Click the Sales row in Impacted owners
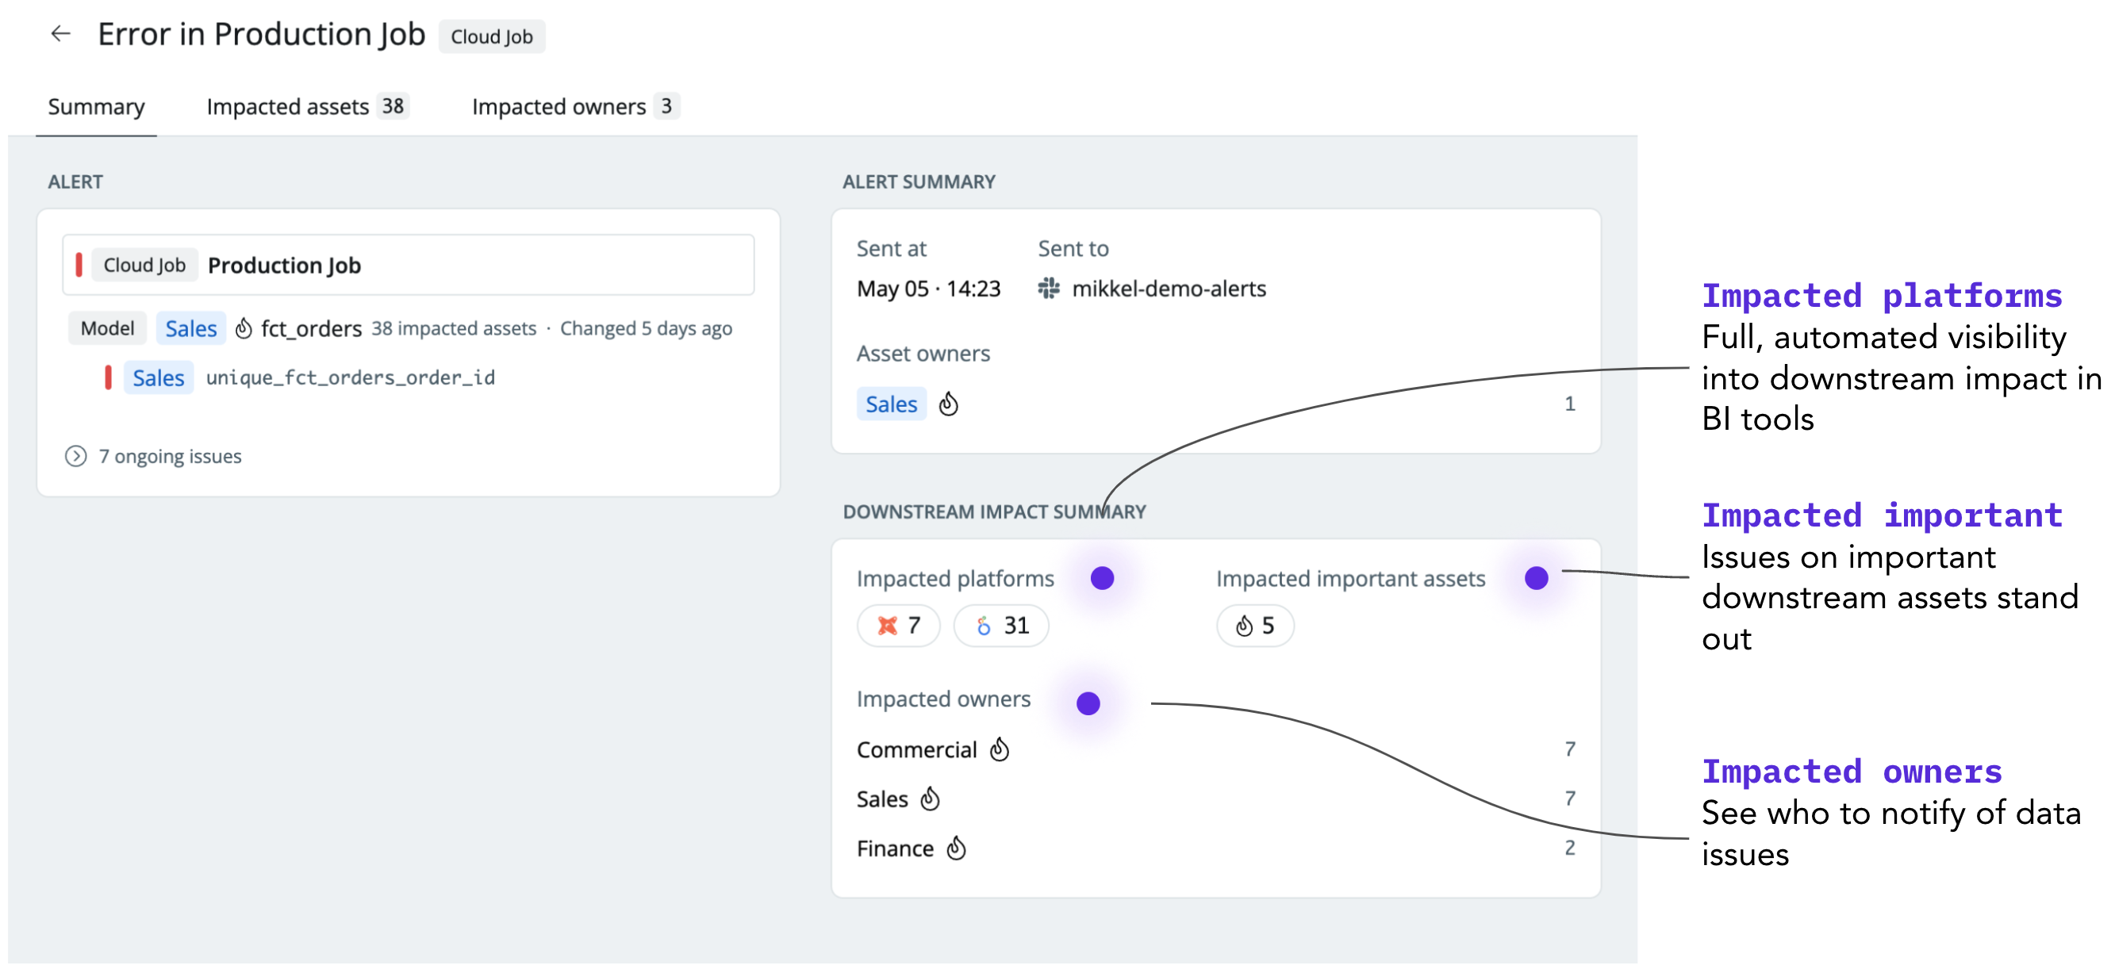Viewport: 2115px width, 969px height. 883,799
